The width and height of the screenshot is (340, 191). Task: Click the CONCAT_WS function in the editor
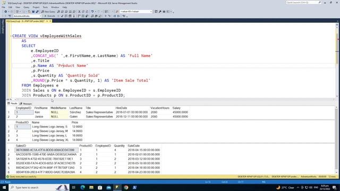[44, 56]
